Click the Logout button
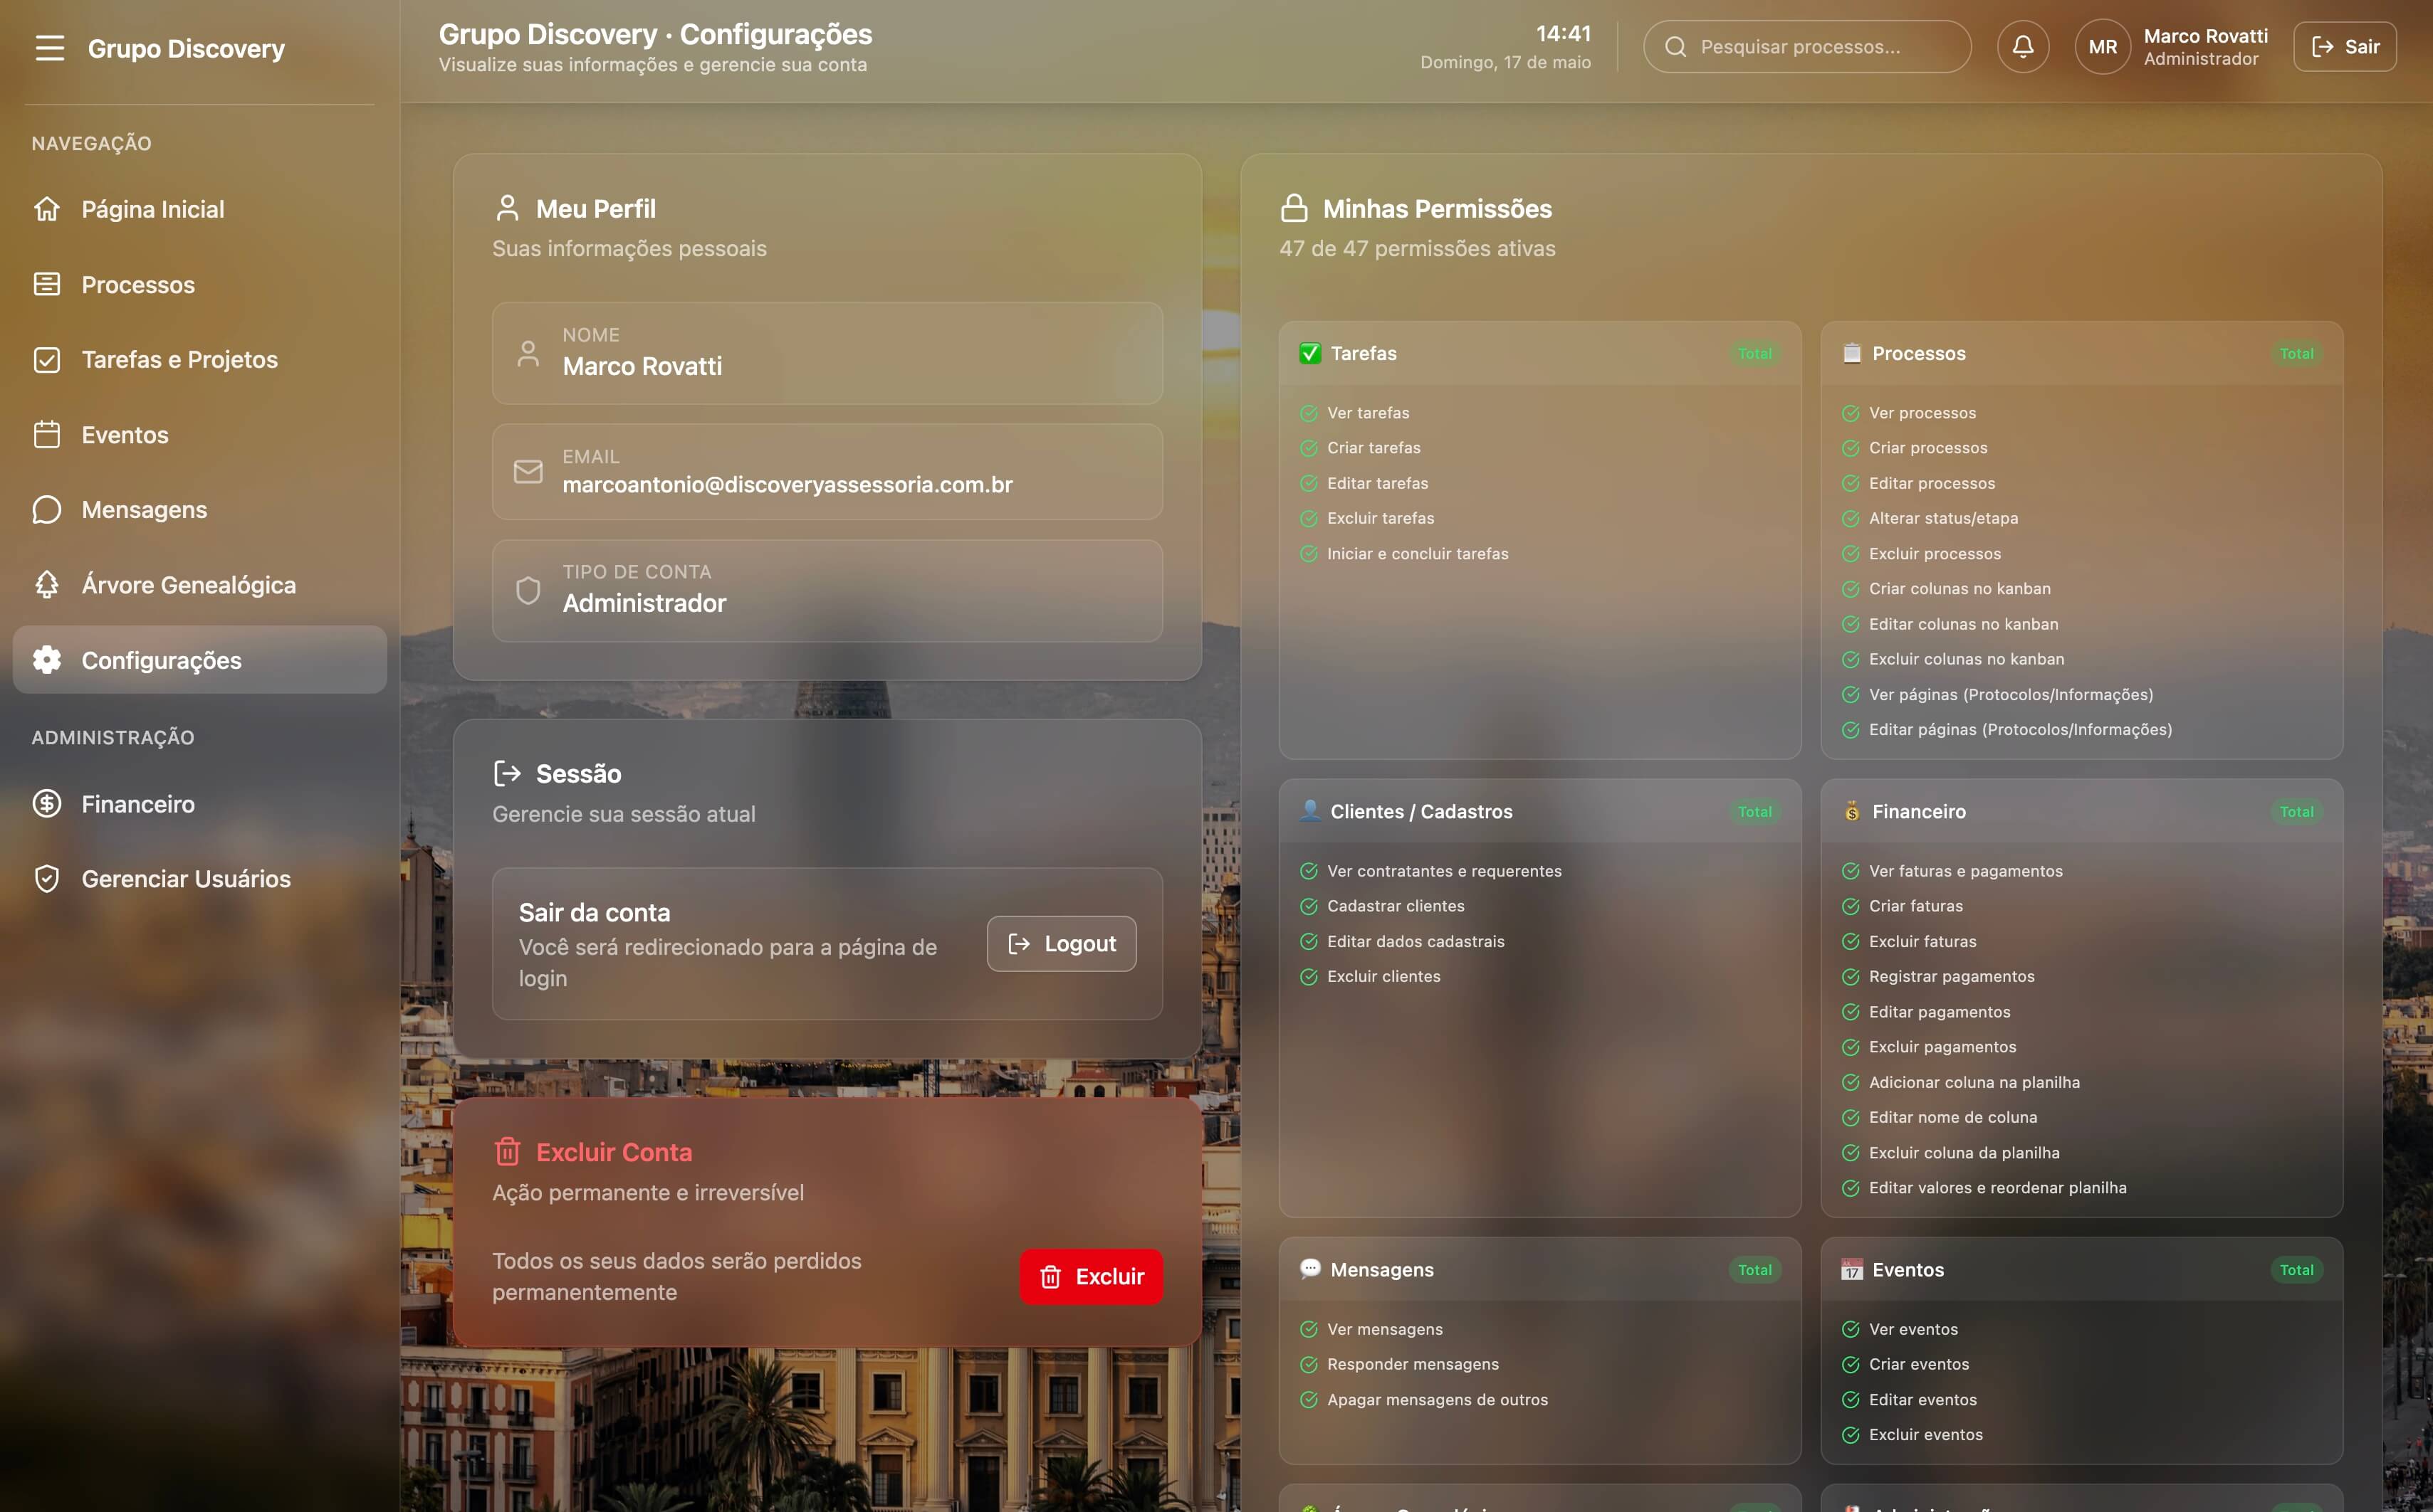 tap(1062, 943)
